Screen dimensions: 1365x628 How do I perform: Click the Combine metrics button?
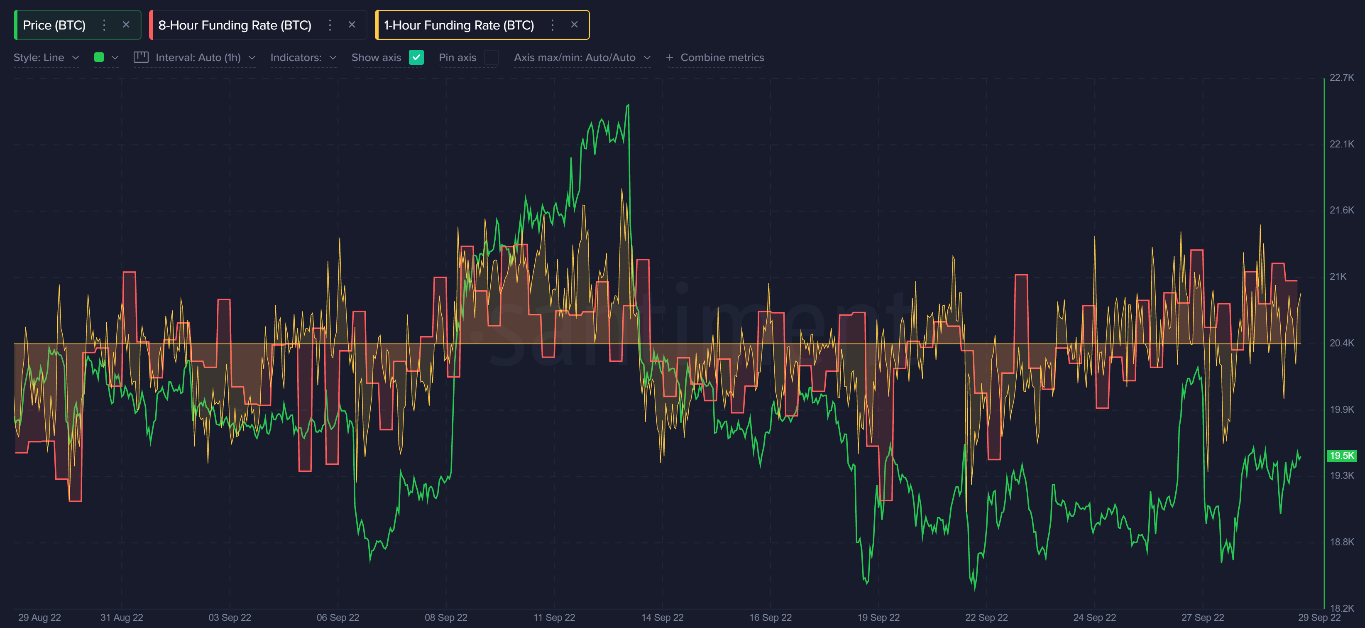point(722,57)
